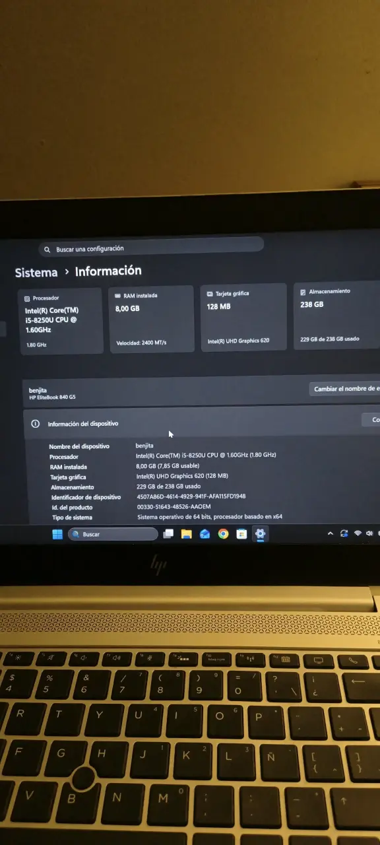Screen dimensions: 380x845
Task: Click the '8,00 GB (7,85 GB usable)' value
Action: click(168, 466)
